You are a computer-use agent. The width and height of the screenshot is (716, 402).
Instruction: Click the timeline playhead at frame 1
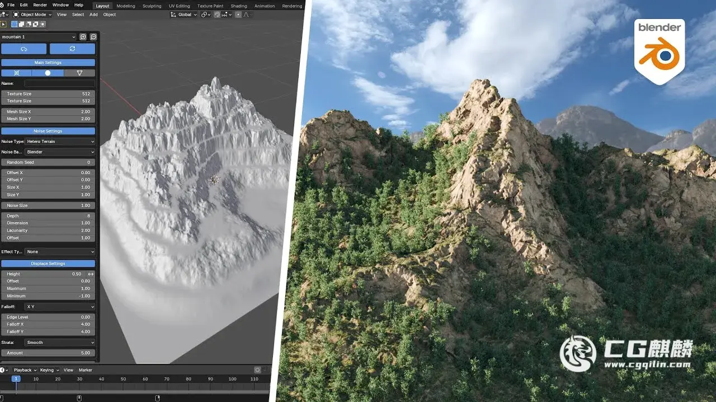[x=16, y=379]
